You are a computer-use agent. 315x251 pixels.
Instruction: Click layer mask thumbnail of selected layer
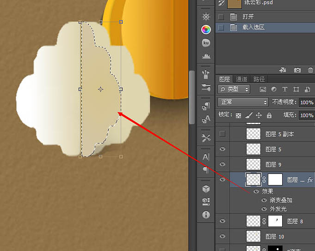[275, 179]
